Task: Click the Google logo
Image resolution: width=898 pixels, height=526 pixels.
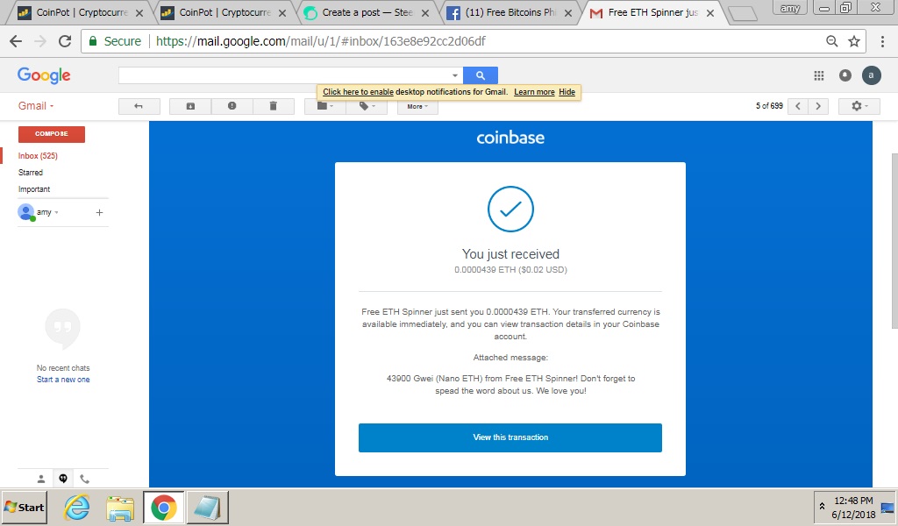Action: 44,75
